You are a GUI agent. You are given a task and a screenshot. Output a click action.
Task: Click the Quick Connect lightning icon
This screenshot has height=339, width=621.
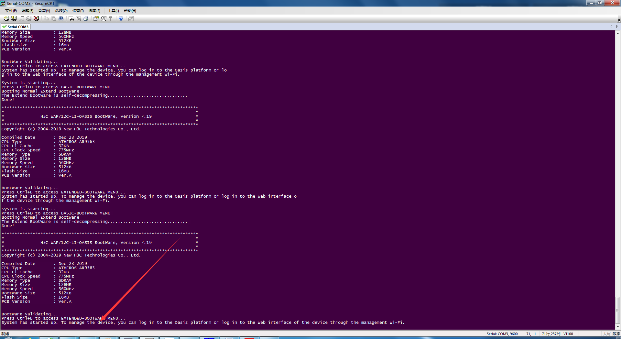pyautogui.click(x=14, y=18)
